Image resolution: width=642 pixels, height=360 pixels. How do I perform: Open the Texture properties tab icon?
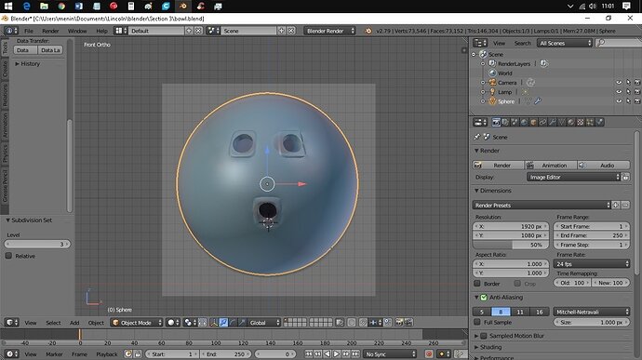(x=581, y=122)
